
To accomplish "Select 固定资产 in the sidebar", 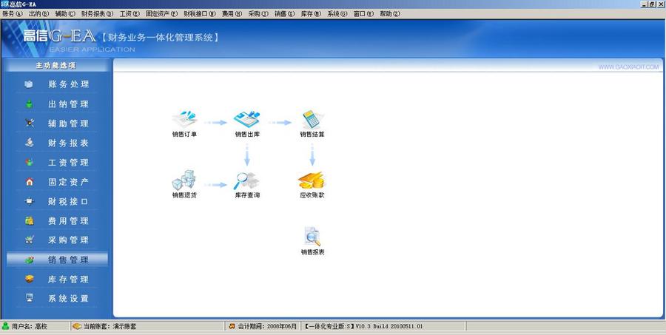I will pyautogui.click(x=57, y=182).
